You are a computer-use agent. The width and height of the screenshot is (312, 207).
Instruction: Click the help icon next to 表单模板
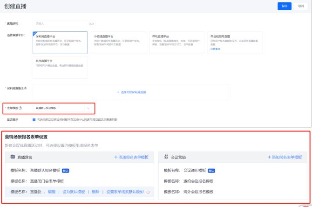point(20,108)
